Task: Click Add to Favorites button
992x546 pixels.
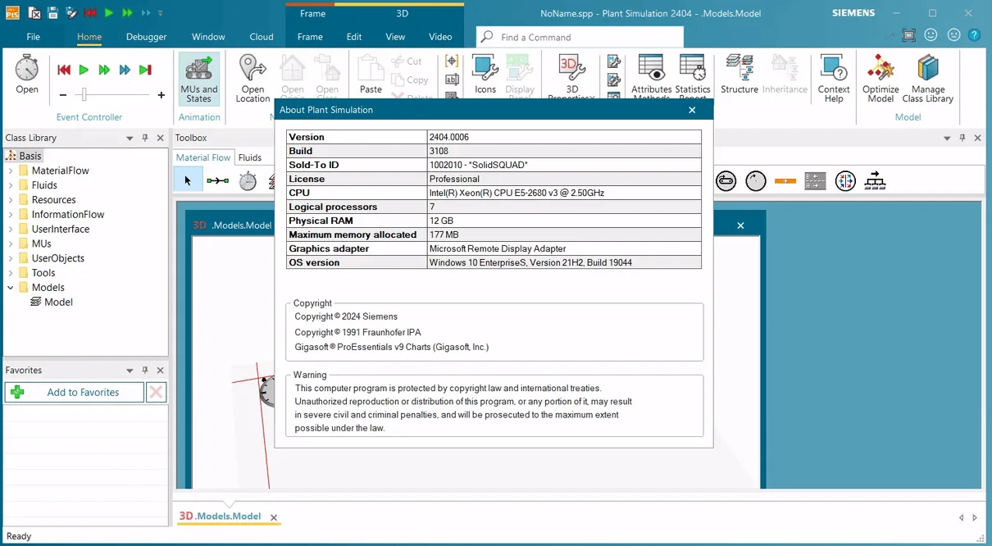Action: [74, 393]
